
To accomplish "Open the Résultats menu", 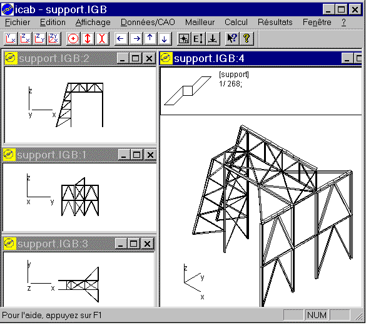I will click(x=275, y=22).
